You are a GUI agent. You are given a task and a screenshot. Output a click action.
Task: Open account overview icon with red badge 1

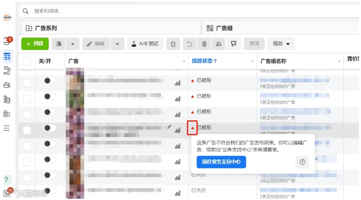pyautogui.click(x=7, y=41)
